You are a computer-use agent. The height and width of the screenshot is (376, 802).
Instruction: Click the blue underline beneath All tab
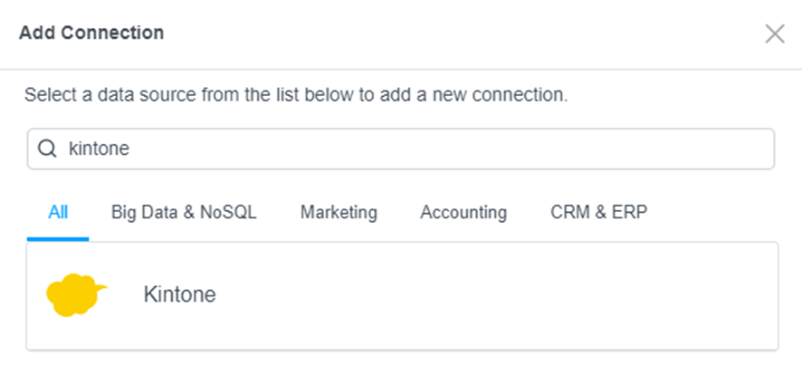(x=58, y=239)
